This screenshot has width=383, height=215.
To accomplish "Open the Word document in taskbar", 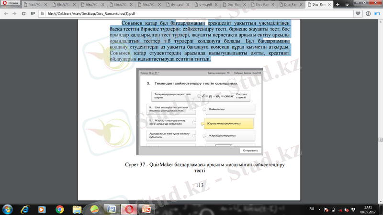I will pyautogui.click(x=111, y=209).
